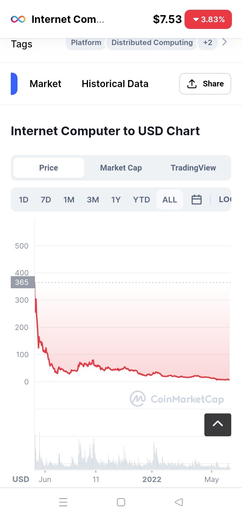This screenshot has height=515, width=242.
Task: Expand the +2 more tags chip
Action: pos(208,43)
